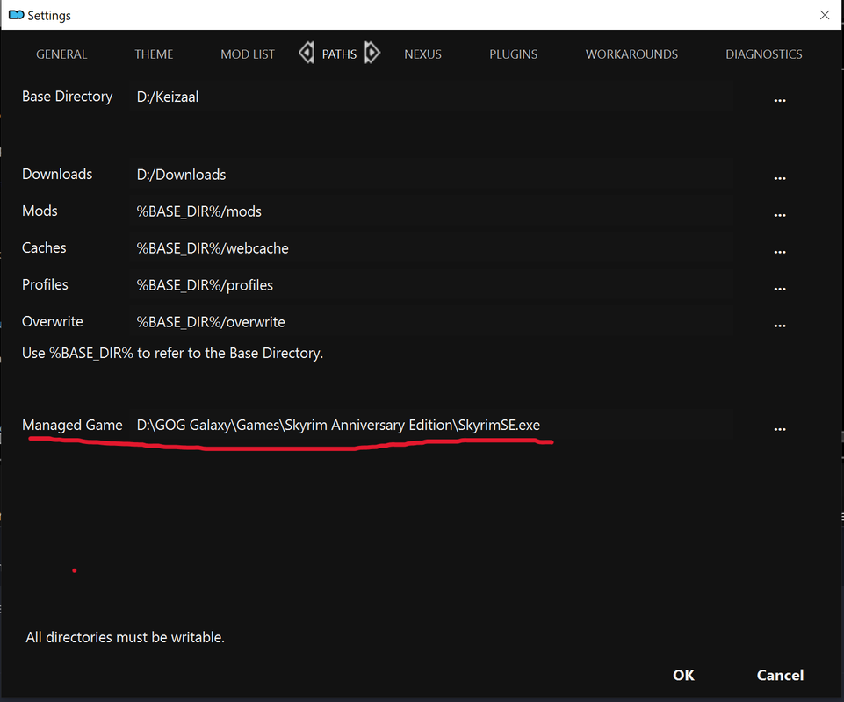Viewport: 844px width, 702px height.
Task: Browse for Caches directory
Action: point(779,252)
